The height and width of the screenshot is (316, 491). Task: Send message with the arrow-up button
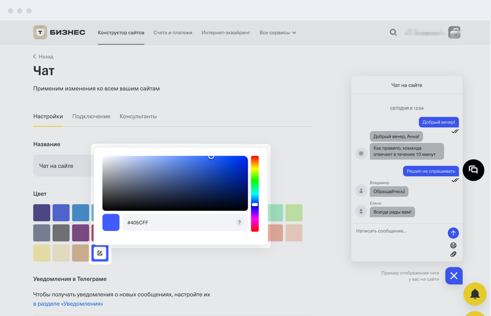point(453,233)
